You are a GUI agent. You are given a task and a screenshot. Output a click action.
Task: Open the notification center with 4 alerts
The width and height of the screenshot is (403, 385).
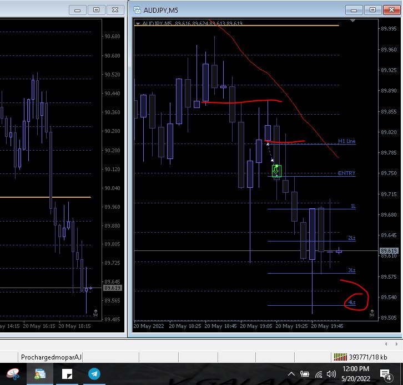coord(385,374)
